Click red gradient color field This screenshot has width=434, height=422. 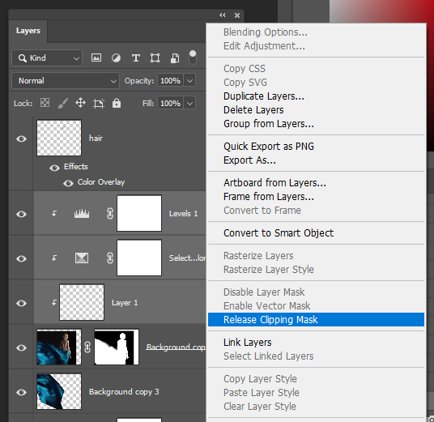pyautogui.click(x=381, y=11)
